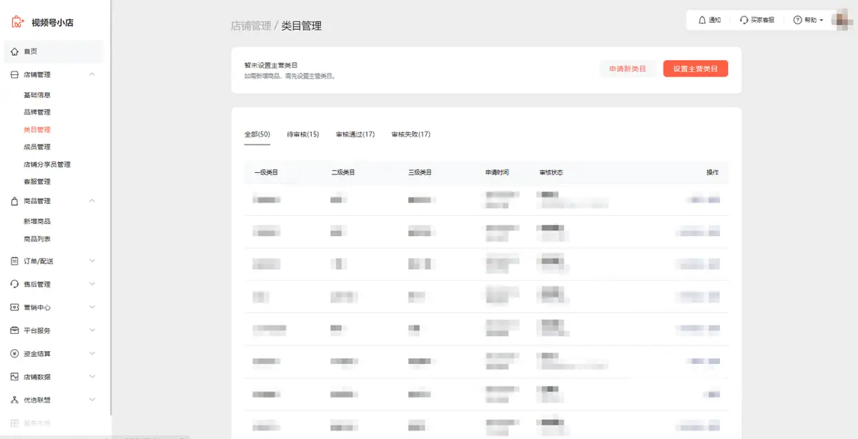
Task: Click the 通知 label in top bar
Action: 714,20
